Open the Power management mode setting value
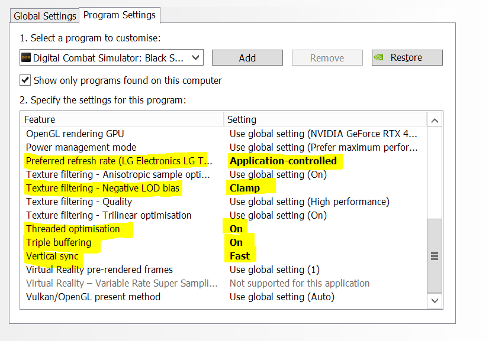489x341 pixels. point(324,147)
